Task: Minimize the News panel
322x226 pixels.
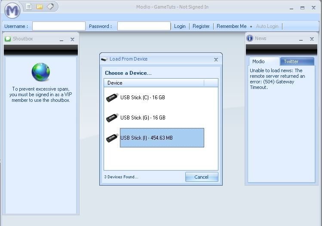Action: coord(301,39)
